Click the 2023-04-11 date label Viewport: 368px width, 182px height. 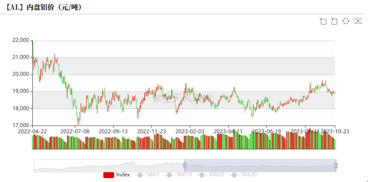228,131
